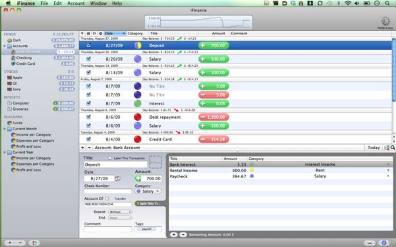Enable the Label This Transaction checkbox

point(110,158)
